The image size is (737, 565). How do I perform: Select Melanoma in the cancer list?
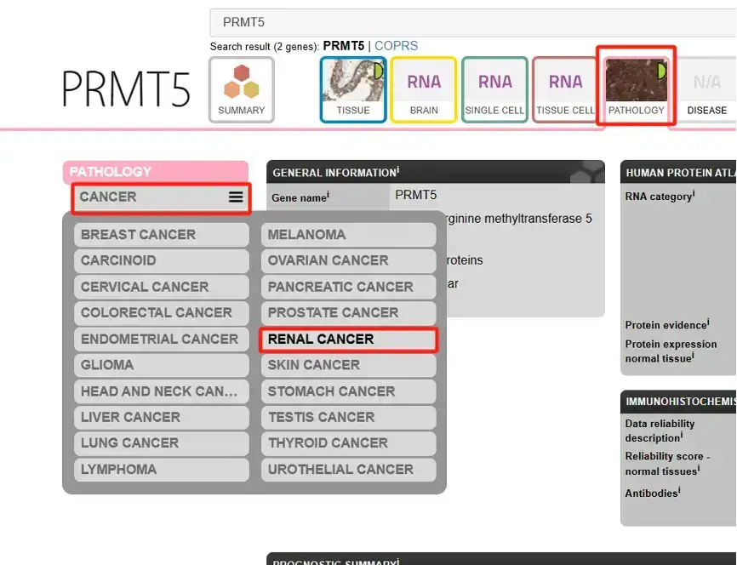pos(348,235)
